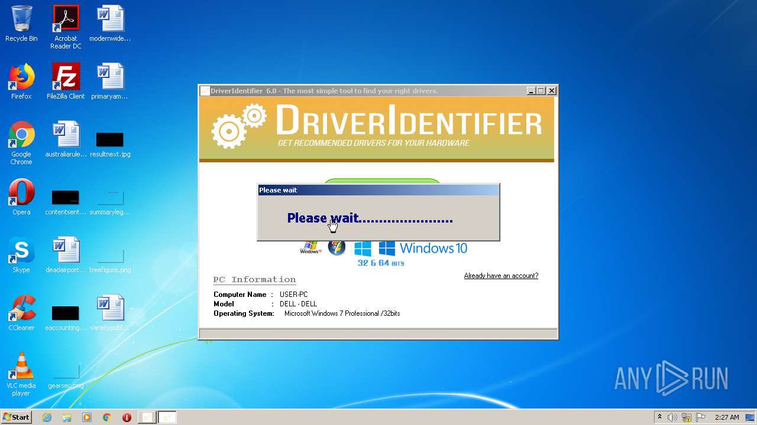Image resolution: width=757 pixels, height=425 pixels.
Task: Click the DriverIdentifier window status bar
Action: click(378, 334)
